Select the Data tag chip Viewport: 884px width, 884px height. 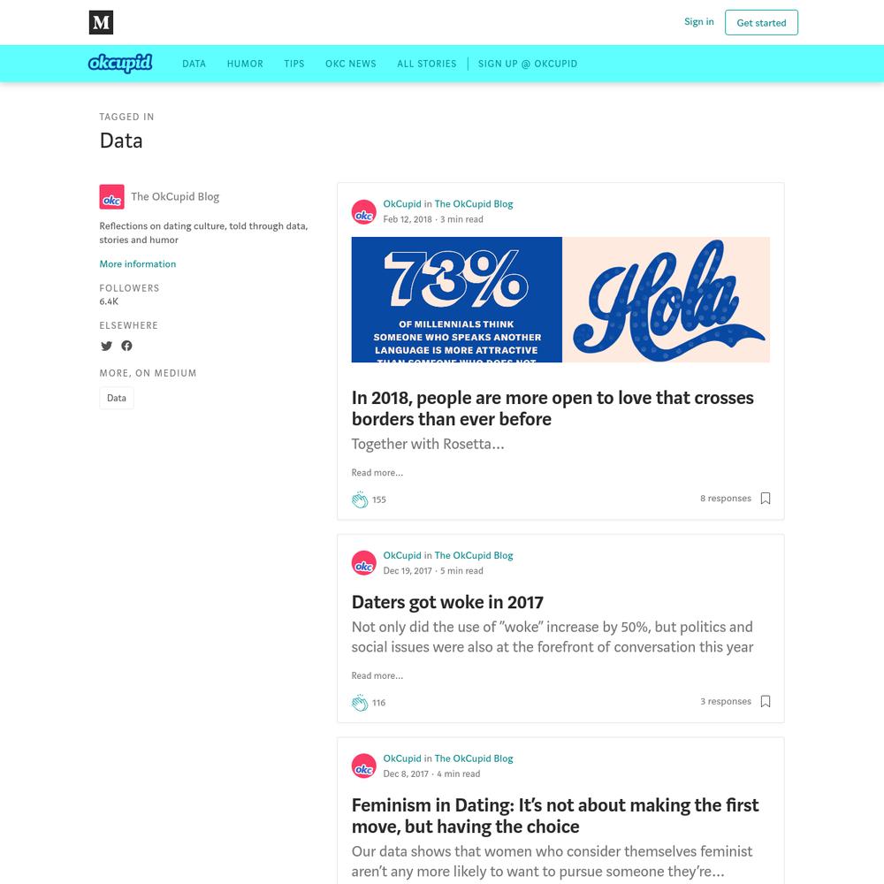117,398
